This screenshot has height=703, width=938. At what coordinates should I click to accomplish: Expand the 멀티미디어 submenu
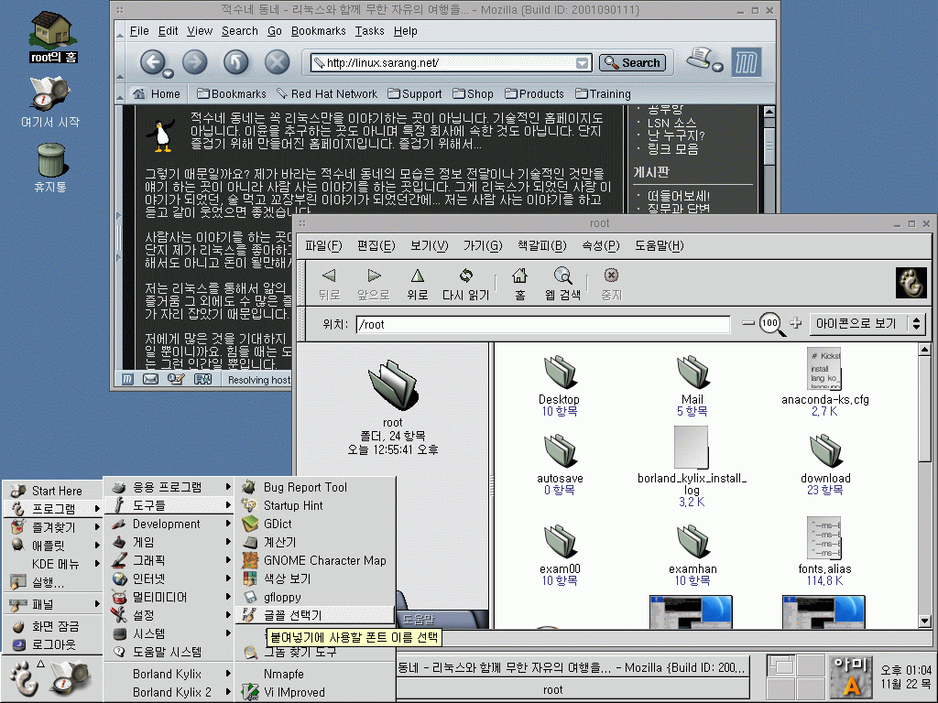click(x=169, y=597)
